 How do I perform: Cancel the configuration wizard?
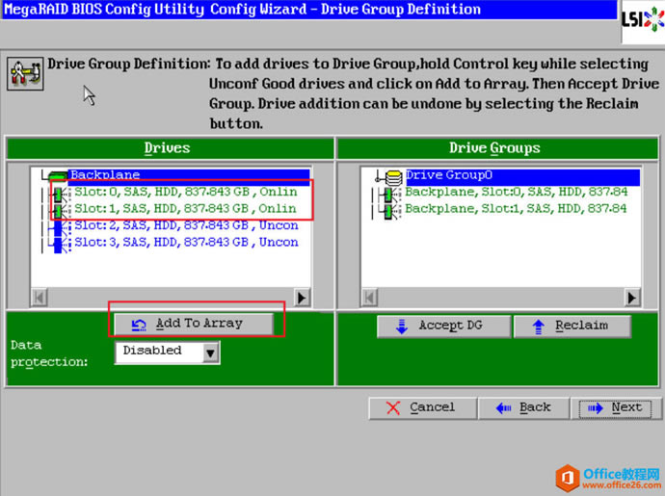click(423, 407)
